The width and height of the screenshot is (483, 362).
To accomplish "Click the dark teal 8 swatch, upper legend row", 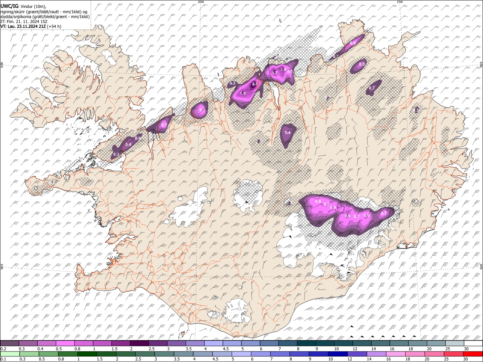I will (306, 344).
